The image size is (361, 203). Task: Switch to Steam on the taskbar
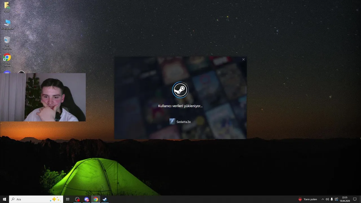105,199
